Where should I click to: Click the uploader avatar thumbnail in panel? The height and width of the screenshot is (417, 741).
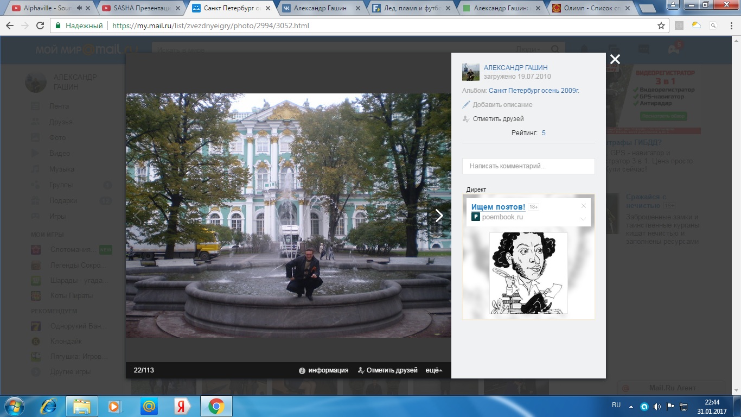click(x=471, y=72)
